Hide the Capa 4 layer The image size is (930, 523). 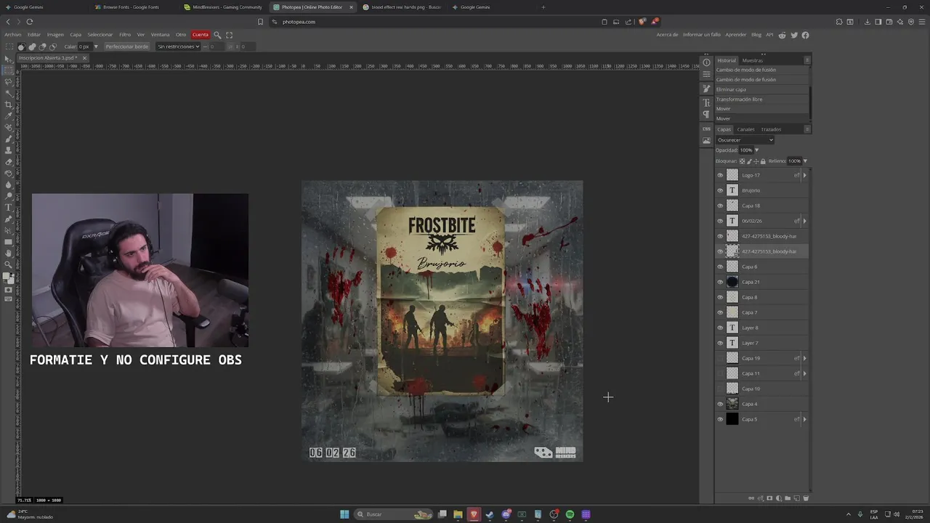[x=720, y=404]
